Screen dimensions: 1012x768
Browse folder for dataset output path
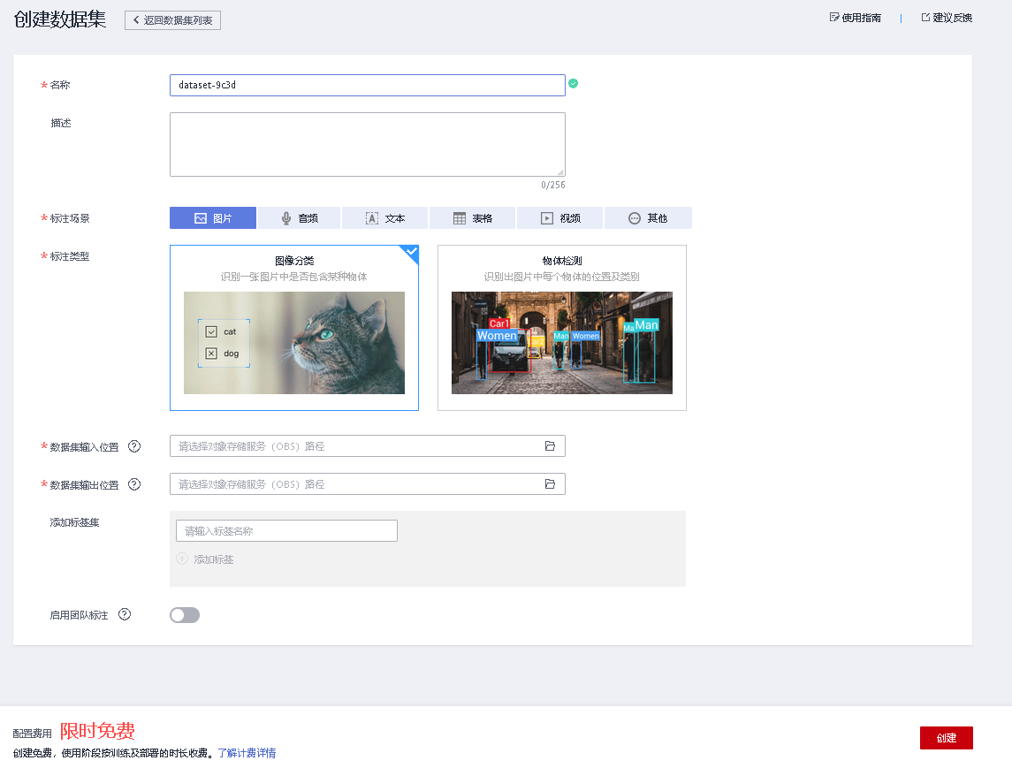[x=550, y=484]
